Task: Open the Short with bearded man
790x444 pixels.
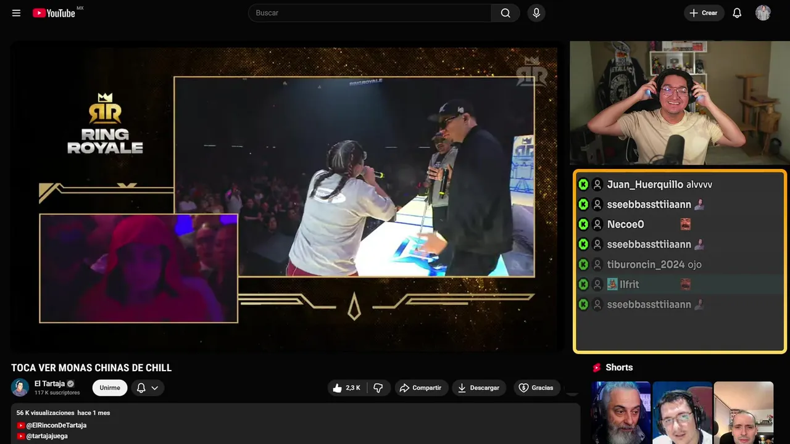Action: tap(621, 413)
